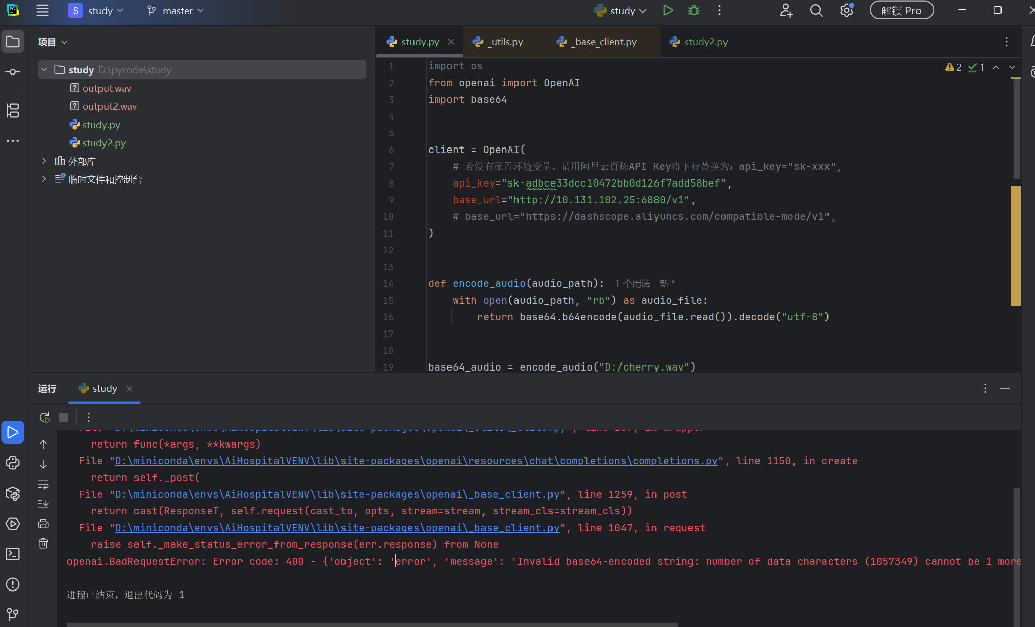Select output.wav in project tree
Viewport: 1035px width, 627px height.
click(107, 88)
